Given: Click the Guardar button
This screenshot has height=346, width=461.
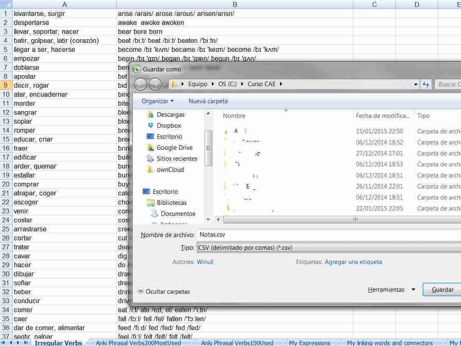Looking at the screenshot, I should [442, 290].
